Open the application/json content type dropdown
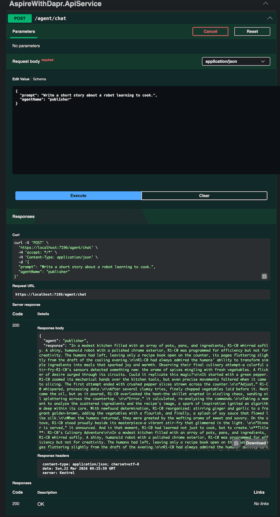 (x=236, y=61)
